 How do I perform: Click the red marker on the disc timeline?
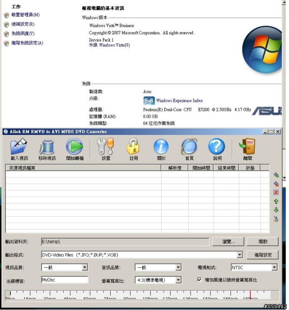click(251, 295)
